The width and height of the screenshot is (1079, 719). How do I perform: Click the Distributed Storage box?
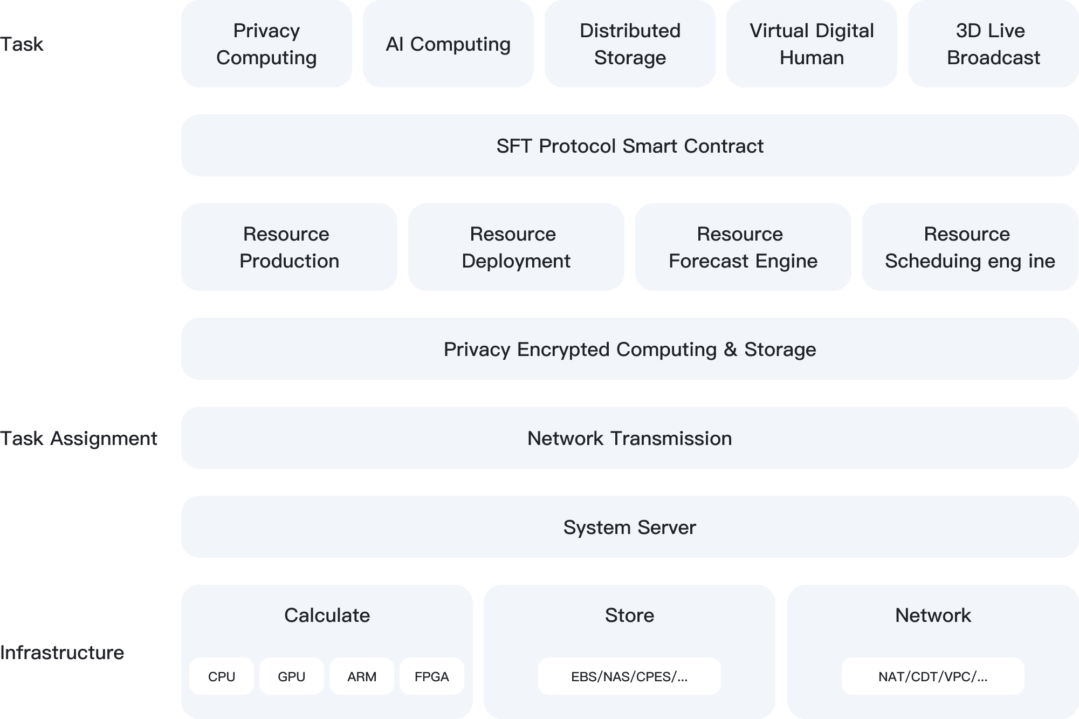pos(630,44)
